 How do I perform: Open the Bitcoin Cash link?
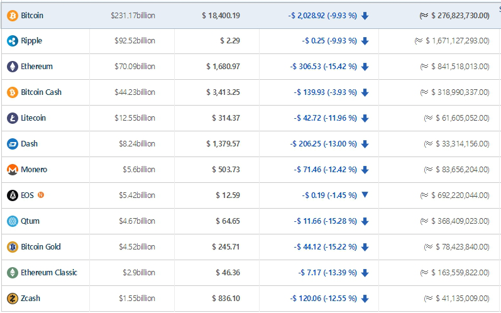pyautogui.click(x=41, y=92)
